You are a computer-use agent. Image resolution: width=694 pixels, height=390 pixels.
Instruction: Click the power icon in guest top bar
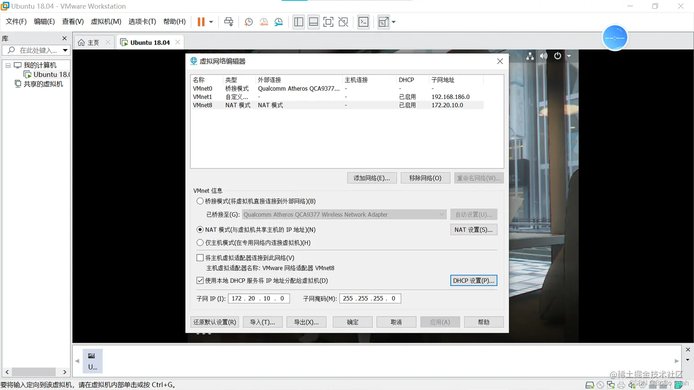point(558,56)
